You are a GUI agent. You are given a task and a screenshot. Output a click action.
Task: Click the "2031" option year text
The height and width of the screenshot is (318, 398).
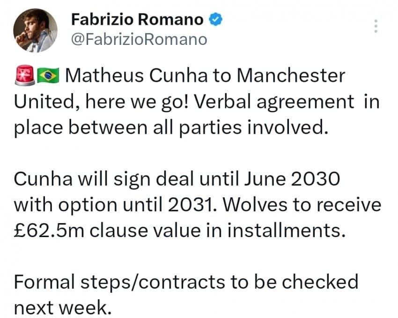(201, 204)
